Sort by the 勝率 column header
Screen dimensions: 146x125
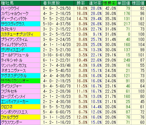tap(81, 3)
